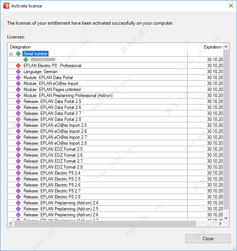
Task: Click expiration date cell for Language: German
Action: pyautogui.click(x=205, y=72)
